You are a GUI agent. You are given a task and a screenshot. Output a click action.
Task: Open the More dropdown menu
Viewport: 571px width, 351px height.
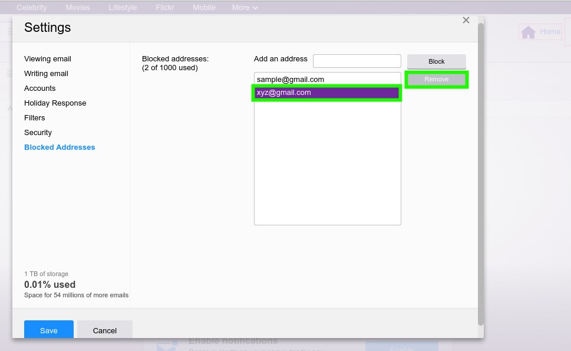(x=244, y=7)
